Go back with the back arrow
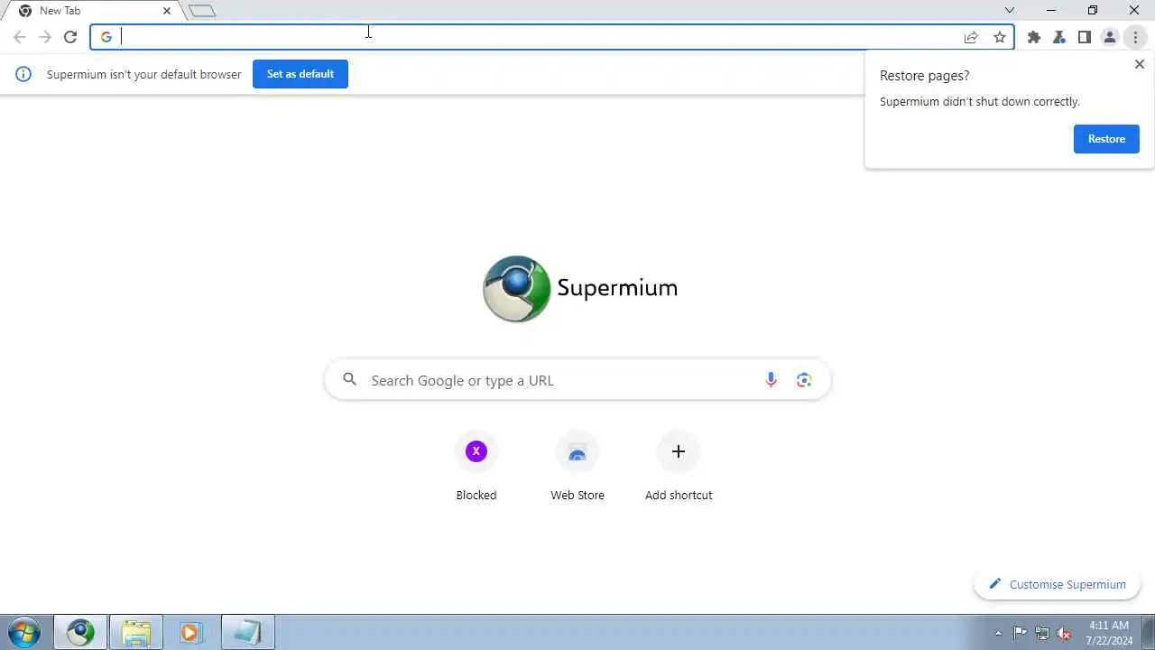Image resolution: width=1155 pixels, height=650 pixels. pyautogui.click(x=20, y=37)
